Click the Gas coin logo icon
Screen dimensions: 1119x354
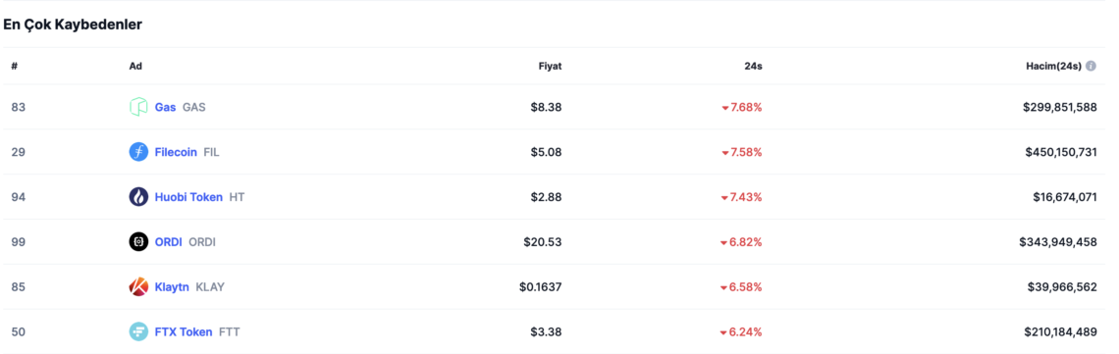[x=138, y=107]
